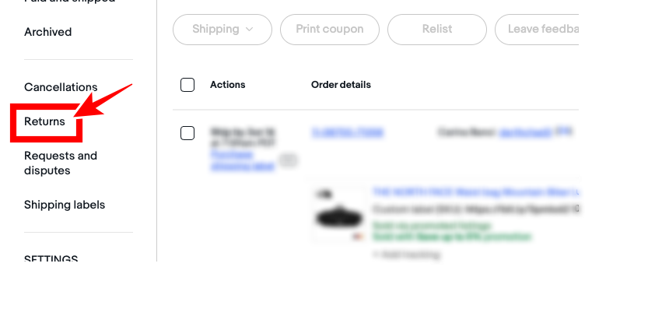
Task: Open THE NORTH FACE item title
Action: click(475, 192)
